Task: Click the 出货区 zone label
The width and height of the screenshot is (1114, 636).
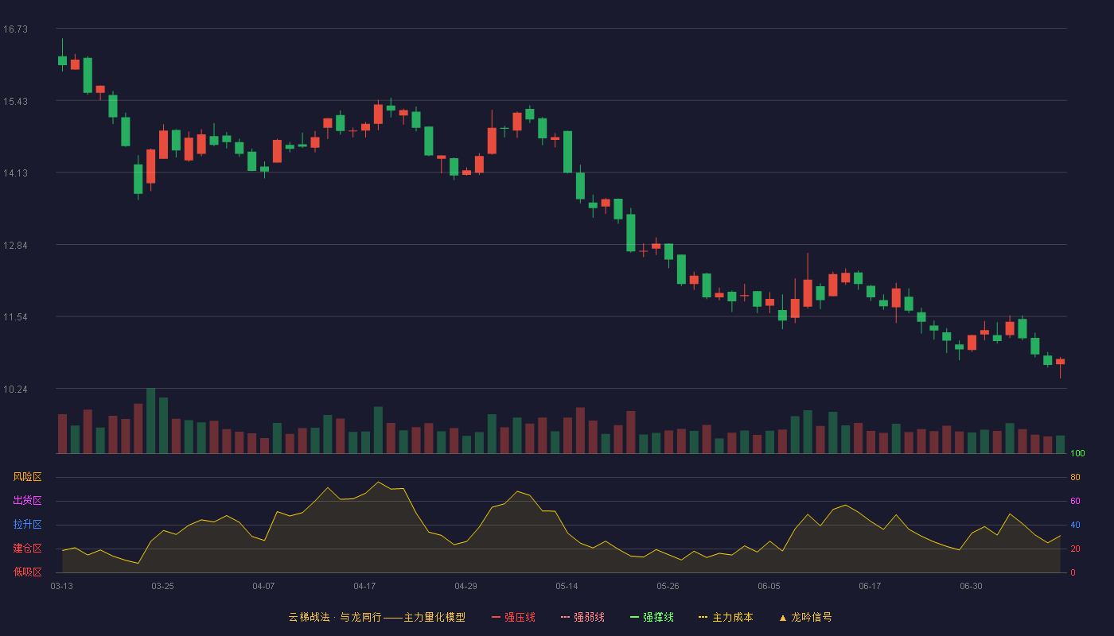Action: [27, 501]
